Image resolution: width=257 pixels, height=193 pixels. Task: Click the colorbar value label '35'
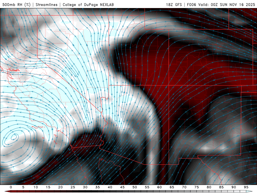click(x=98, y=187)
